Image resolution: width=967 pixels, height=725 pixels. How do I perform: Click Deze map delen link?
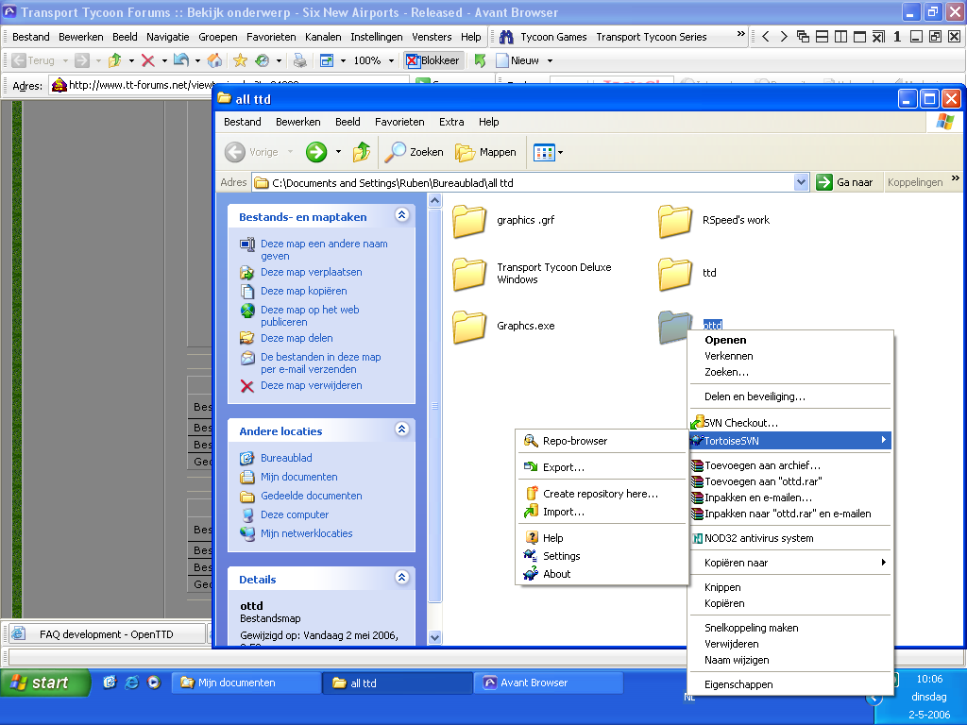(297, 339)
